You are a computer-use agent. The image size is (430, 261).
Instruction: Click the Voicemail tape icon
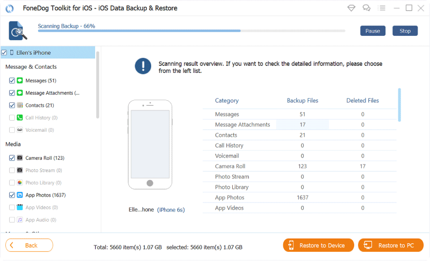pos(20,130)
